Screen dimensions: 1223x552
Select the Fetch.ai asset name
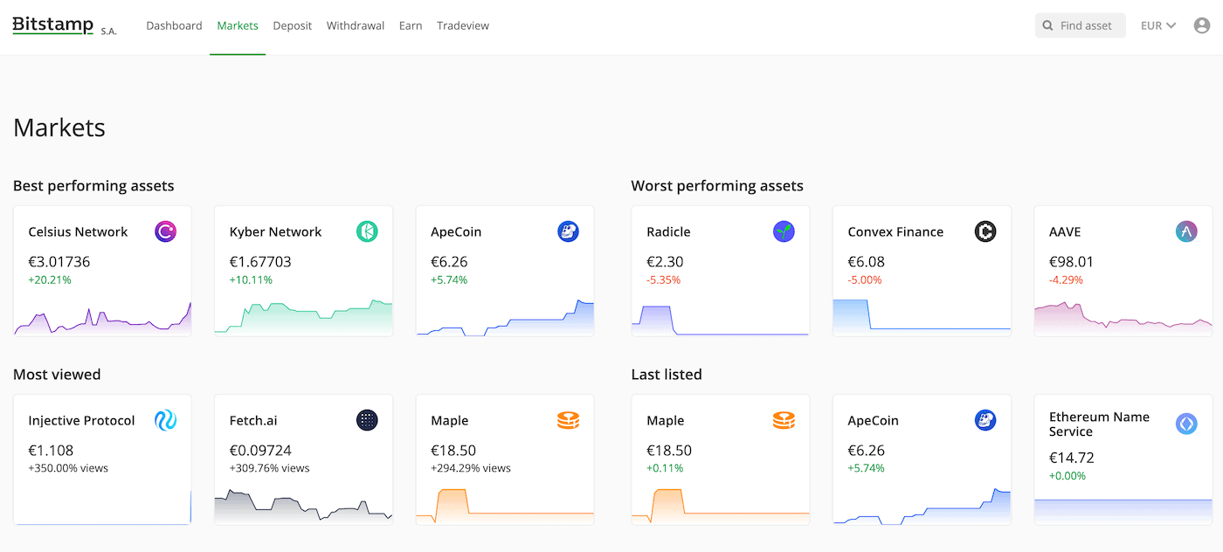point(253,420)
